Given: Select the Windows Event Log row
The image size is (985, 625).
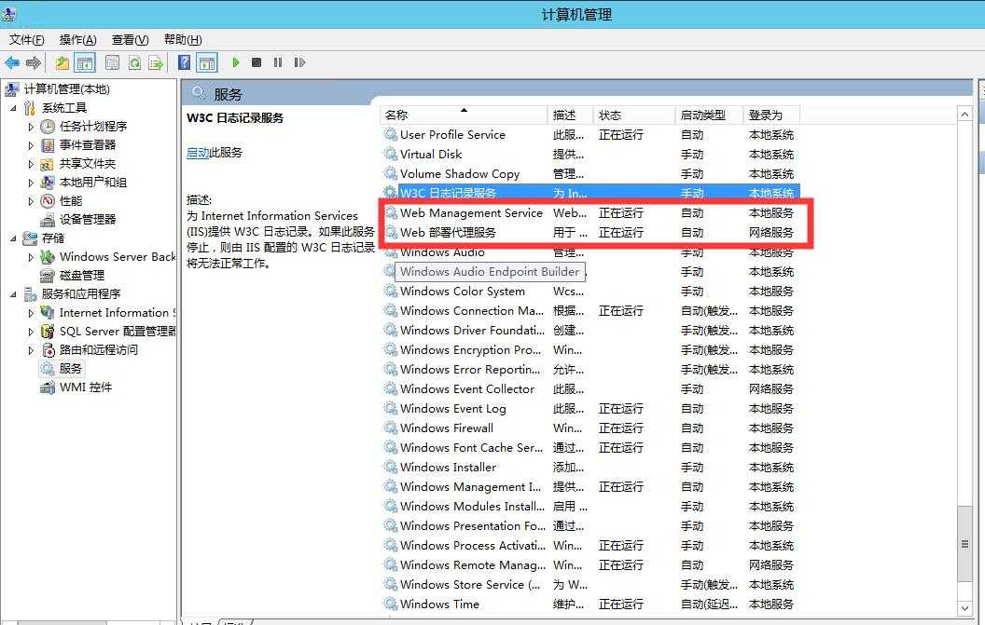Looking at the screenshot, I should pos(590,409).
